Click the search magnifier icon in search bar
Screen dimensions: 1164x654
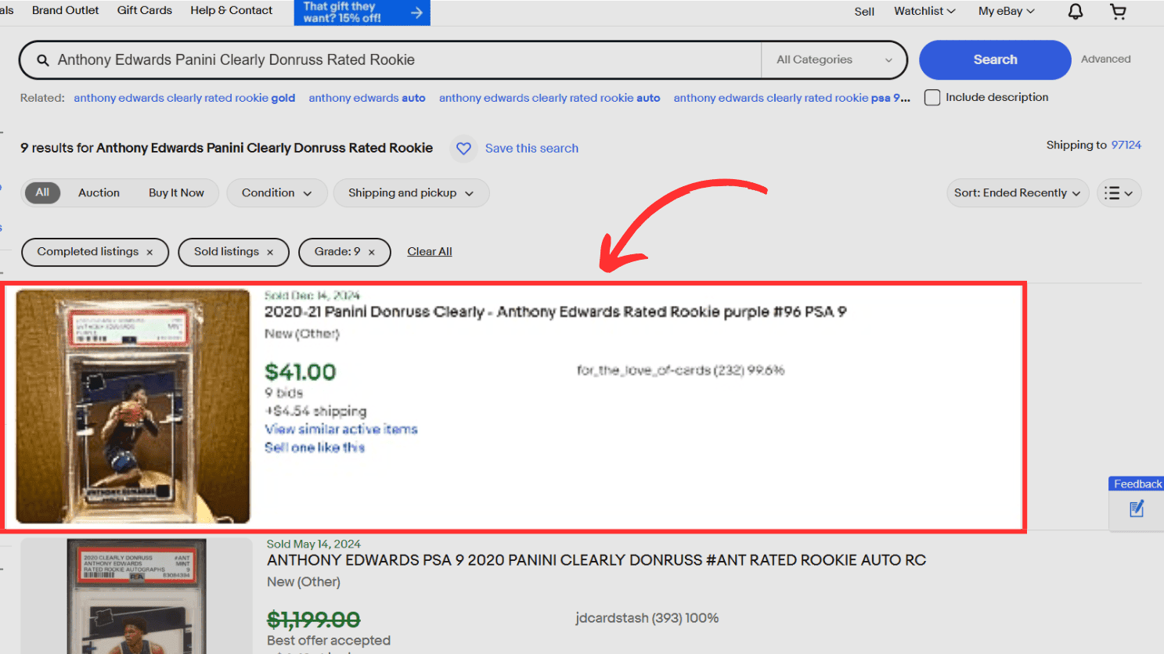(43, 60)
